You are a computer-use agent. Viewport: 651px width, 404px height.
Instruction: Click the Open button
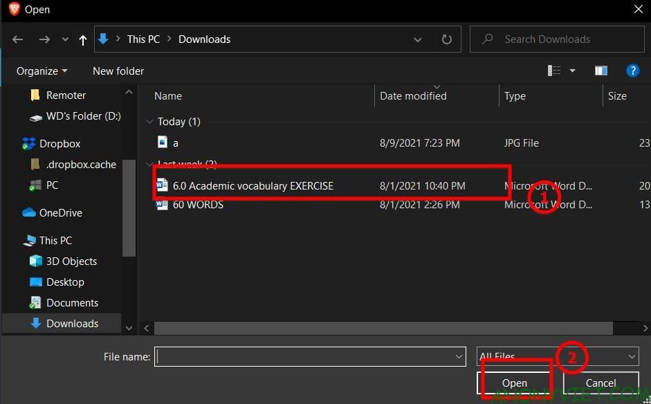pyautogui.click(x=515, y=383)
